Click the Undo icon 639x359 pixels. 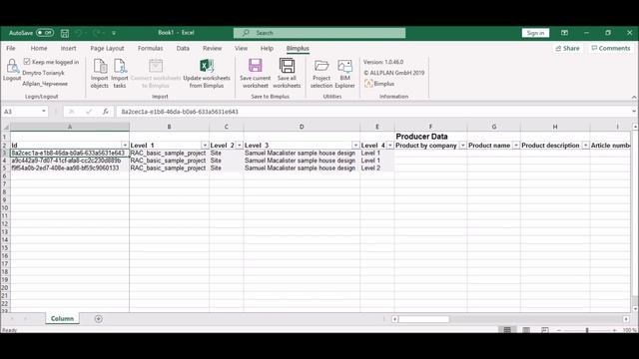(79, 33)
